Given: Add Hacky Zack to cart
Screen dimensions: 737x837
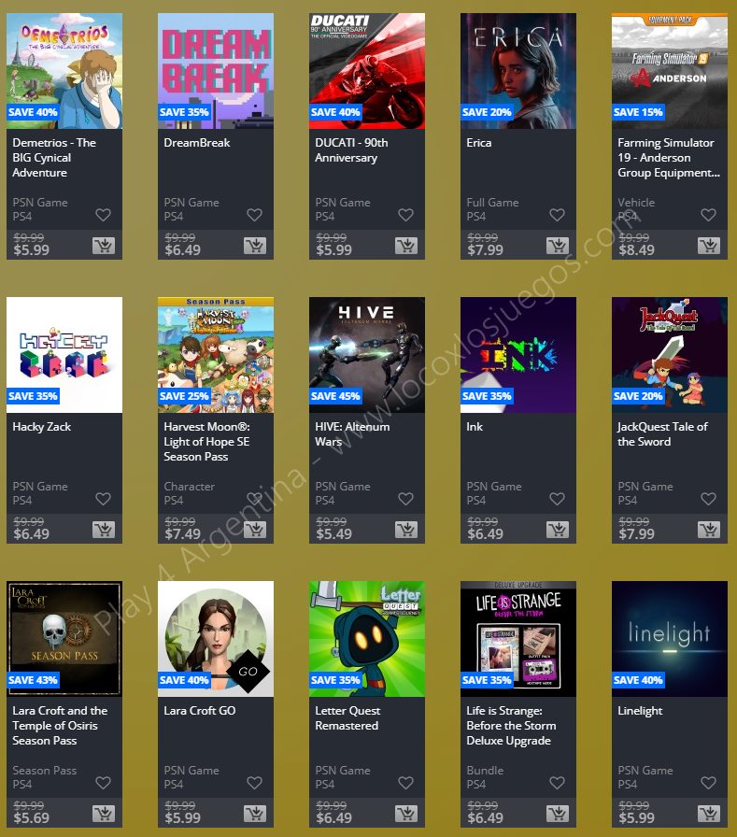Looking at the screenshot, I should click(104, 530).
